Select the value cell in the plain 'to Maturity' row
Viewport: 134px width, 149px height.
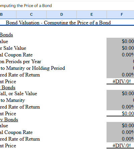click(x=120, y=100)
